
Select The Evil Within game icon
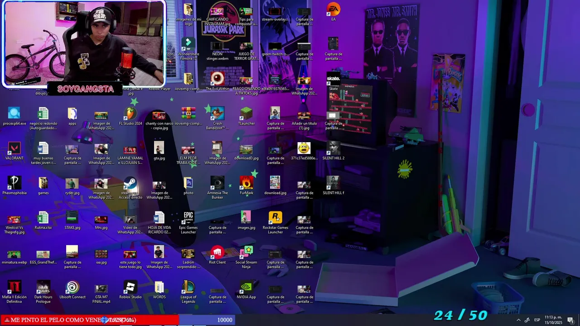click(x=217, y=81)
